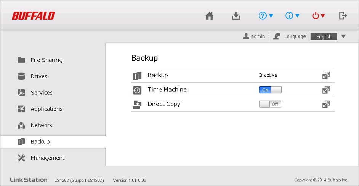Click the English language box
This screenshot has height=186, width=359.
324,36
